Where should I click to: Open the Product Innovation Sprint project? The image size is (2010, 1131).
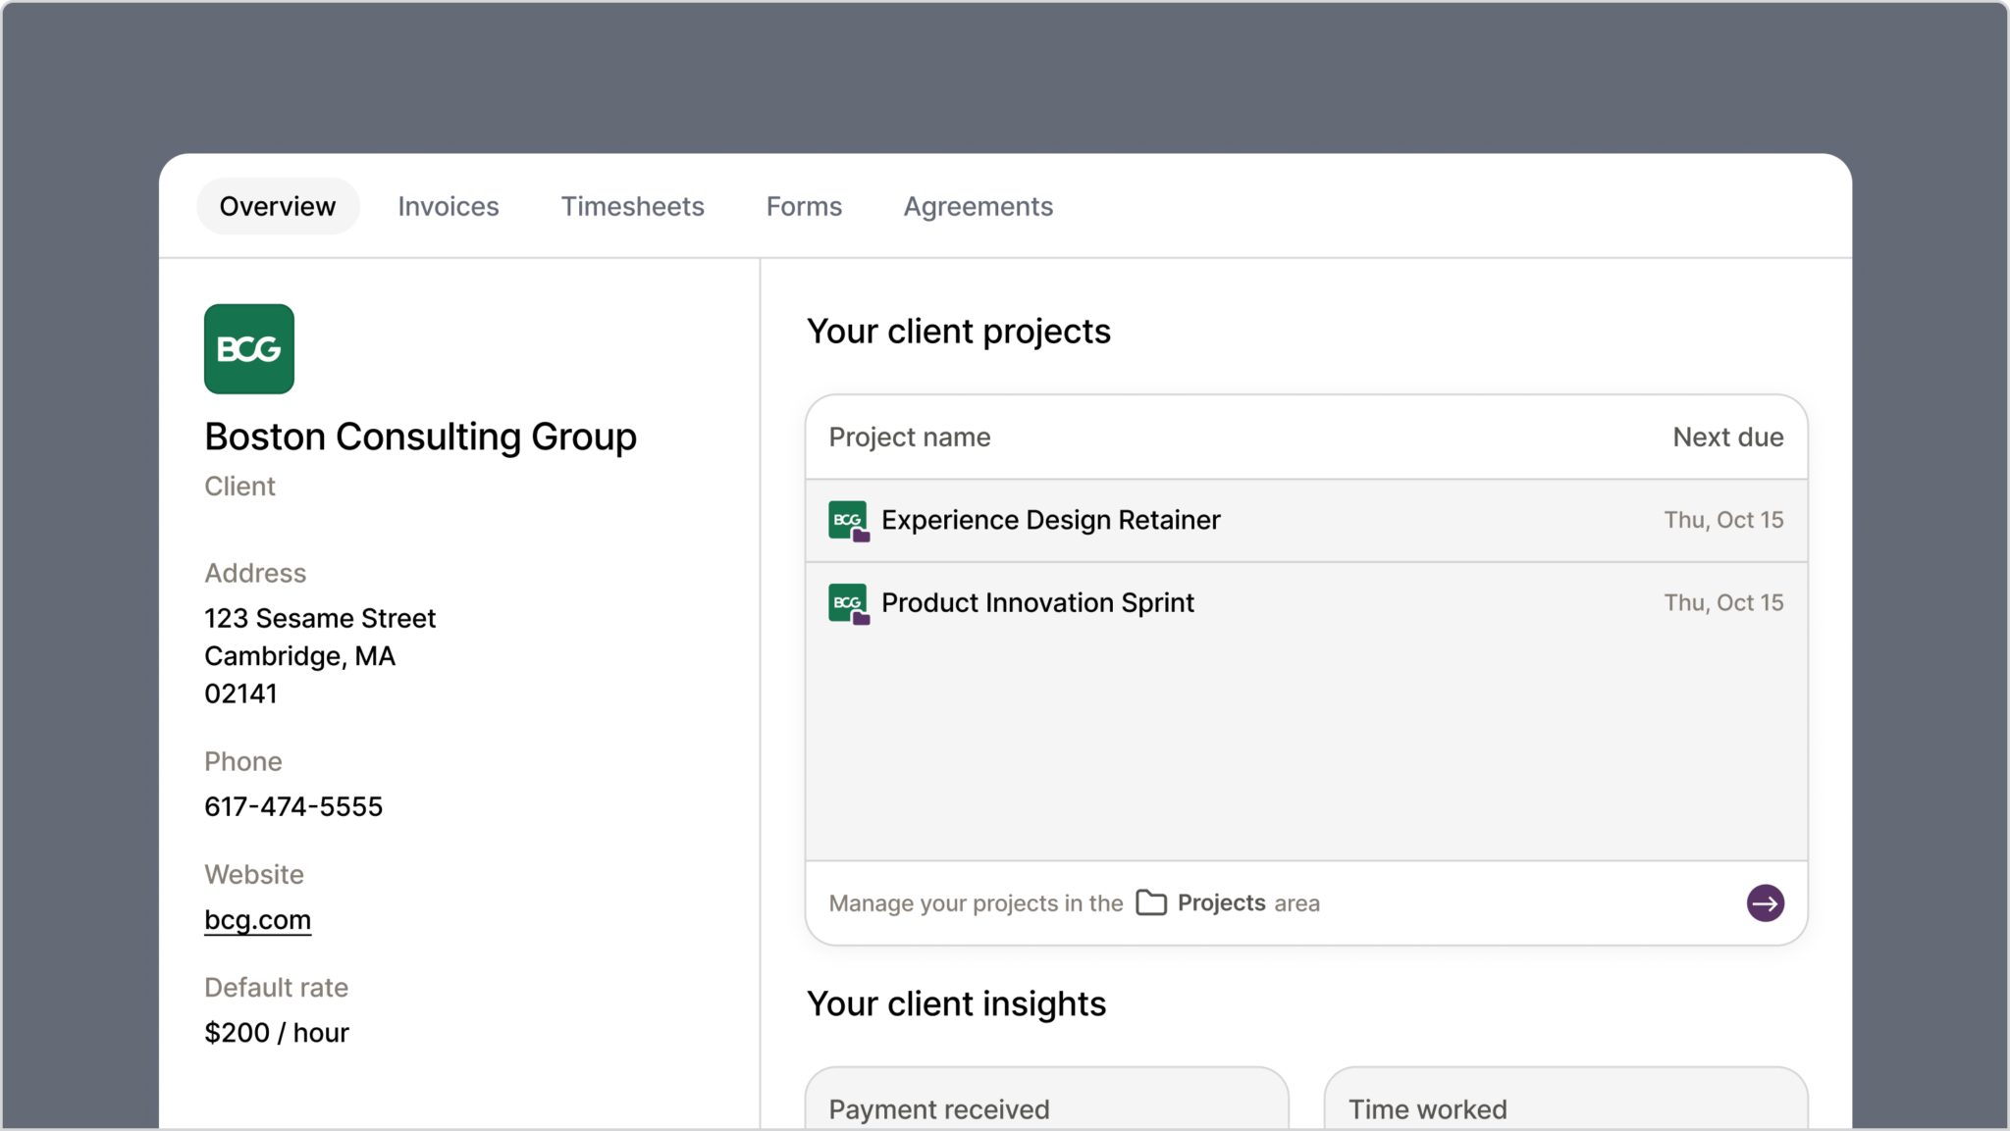pyautogui.click(x=1306, y=603)
